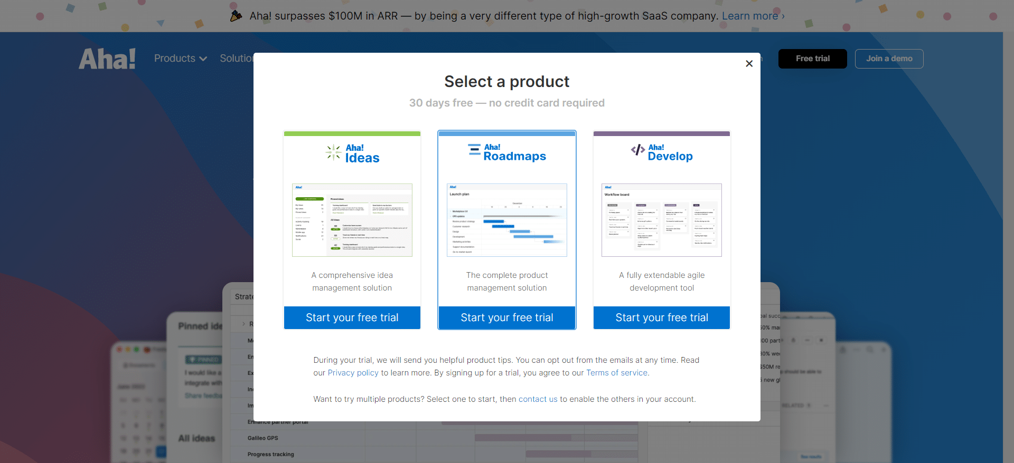
Task: Select the Aha! Ideas product title
Action: [362, 153]
